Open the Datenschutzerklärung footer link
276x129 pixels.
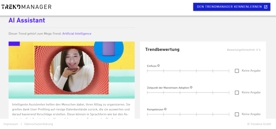[x=39, y=124]
